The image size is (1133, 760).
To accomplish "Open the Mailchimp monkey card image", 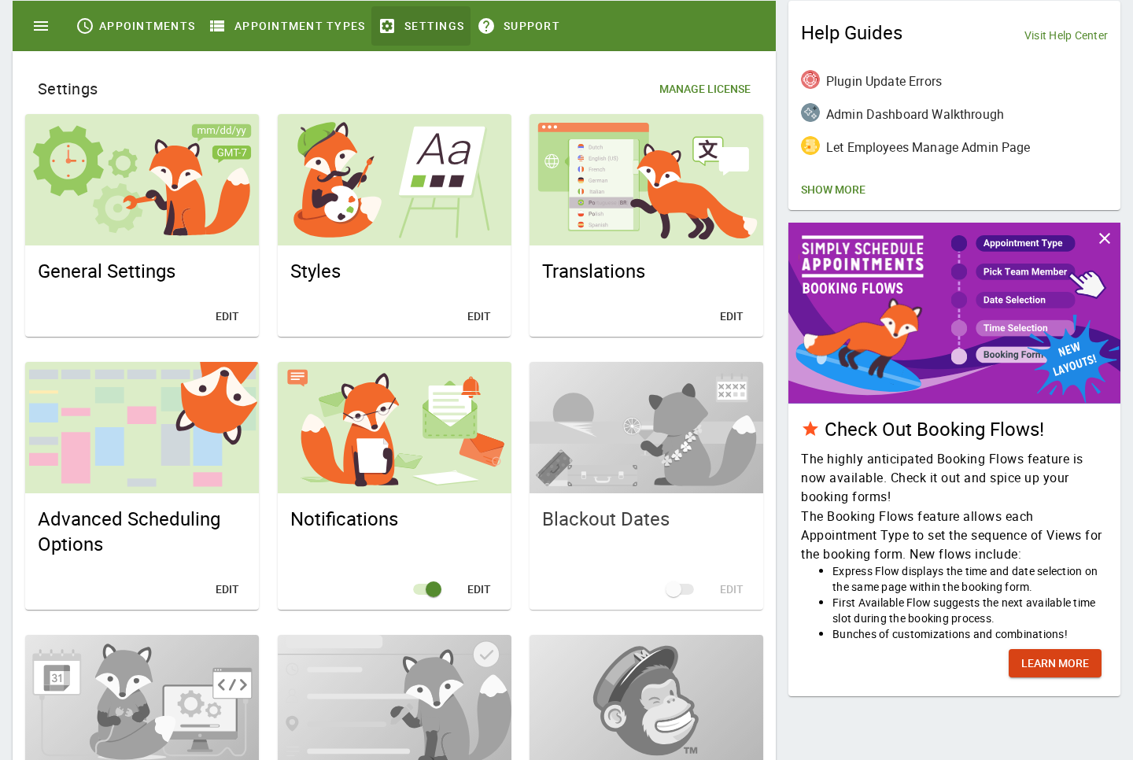I will point(646,698).
